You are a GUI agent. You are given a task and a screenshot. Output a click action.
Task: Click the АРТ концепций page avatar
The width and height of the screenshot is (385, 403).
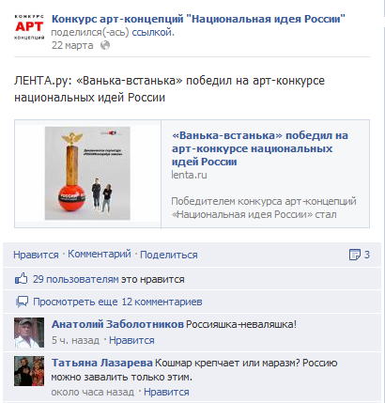[29, 27]
